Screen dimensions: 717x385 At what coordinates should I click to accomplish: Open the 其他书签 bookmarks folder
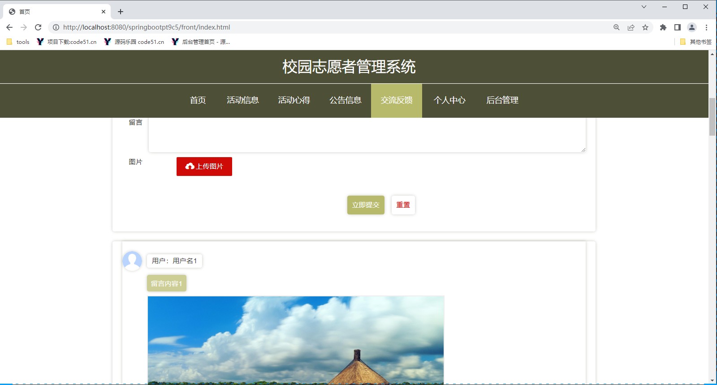pos(696,42)
